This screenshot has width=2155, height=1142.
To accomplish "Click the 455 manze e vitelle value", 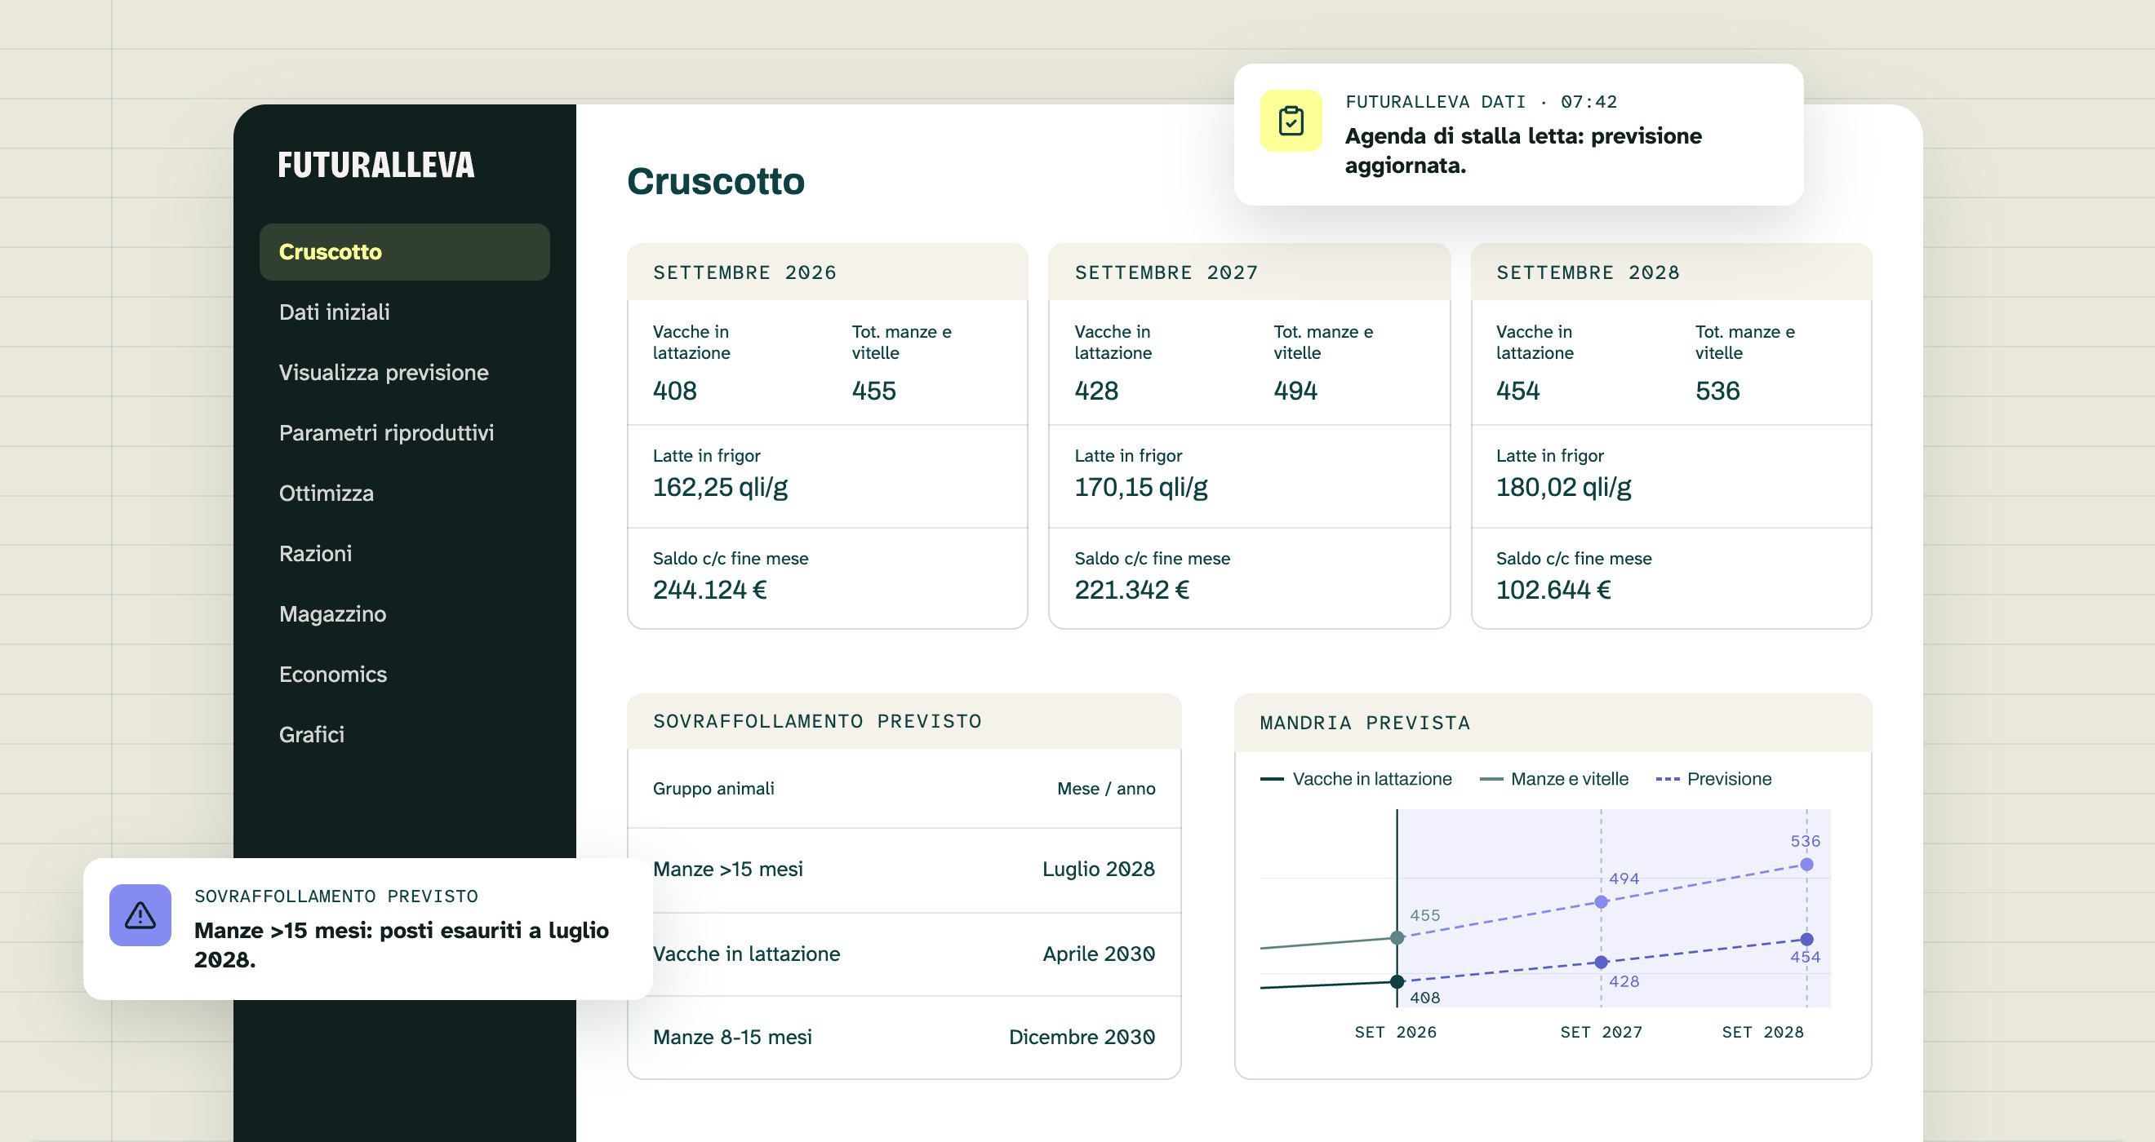I will [x=873, y=391].
